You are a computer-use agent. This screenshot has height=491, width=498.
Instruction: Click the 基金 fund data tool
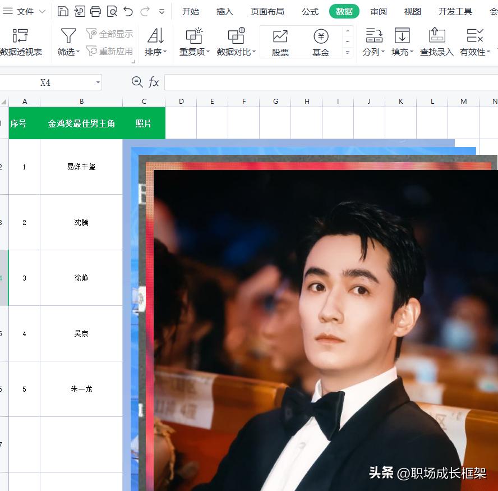click(x=320, y=42)
